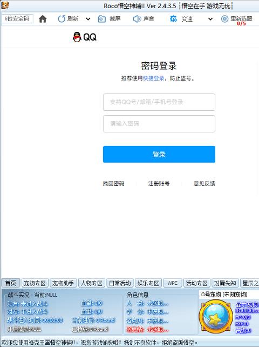This screenshot has width=259, height=347.
Task: Click the 注册账号 link
Action: pyautogui.click(x=159, y=183)
